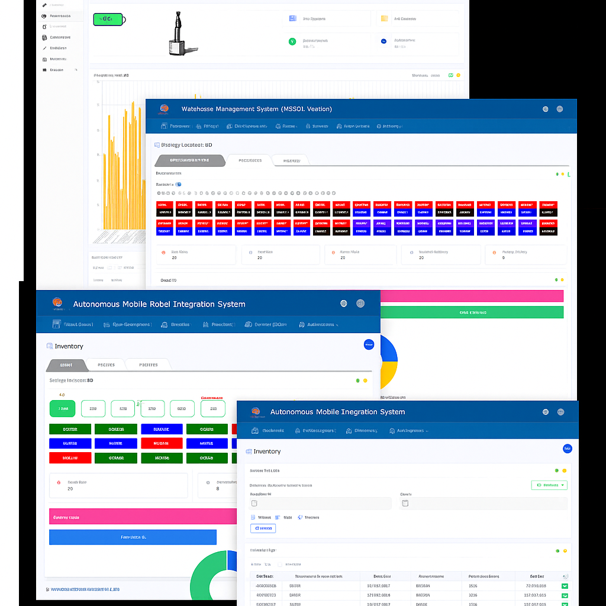
Task: Click green check icon in first table row
Action: tap(565, 586)
